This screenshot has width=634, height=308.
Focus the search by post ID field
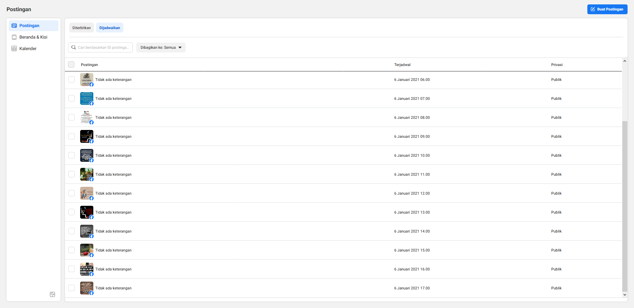pyautogui.click(x=103, y=47)
